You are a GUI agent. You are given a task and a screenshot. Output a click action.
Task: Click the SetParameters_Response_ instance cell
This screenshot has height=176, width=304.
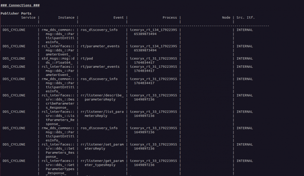point(58,151)
